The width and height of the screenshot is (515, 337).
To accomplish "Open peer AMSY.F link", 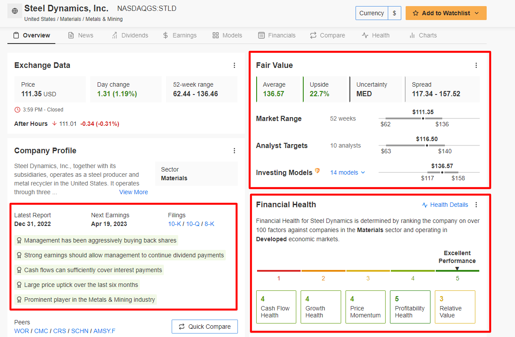I will [105, 331].
